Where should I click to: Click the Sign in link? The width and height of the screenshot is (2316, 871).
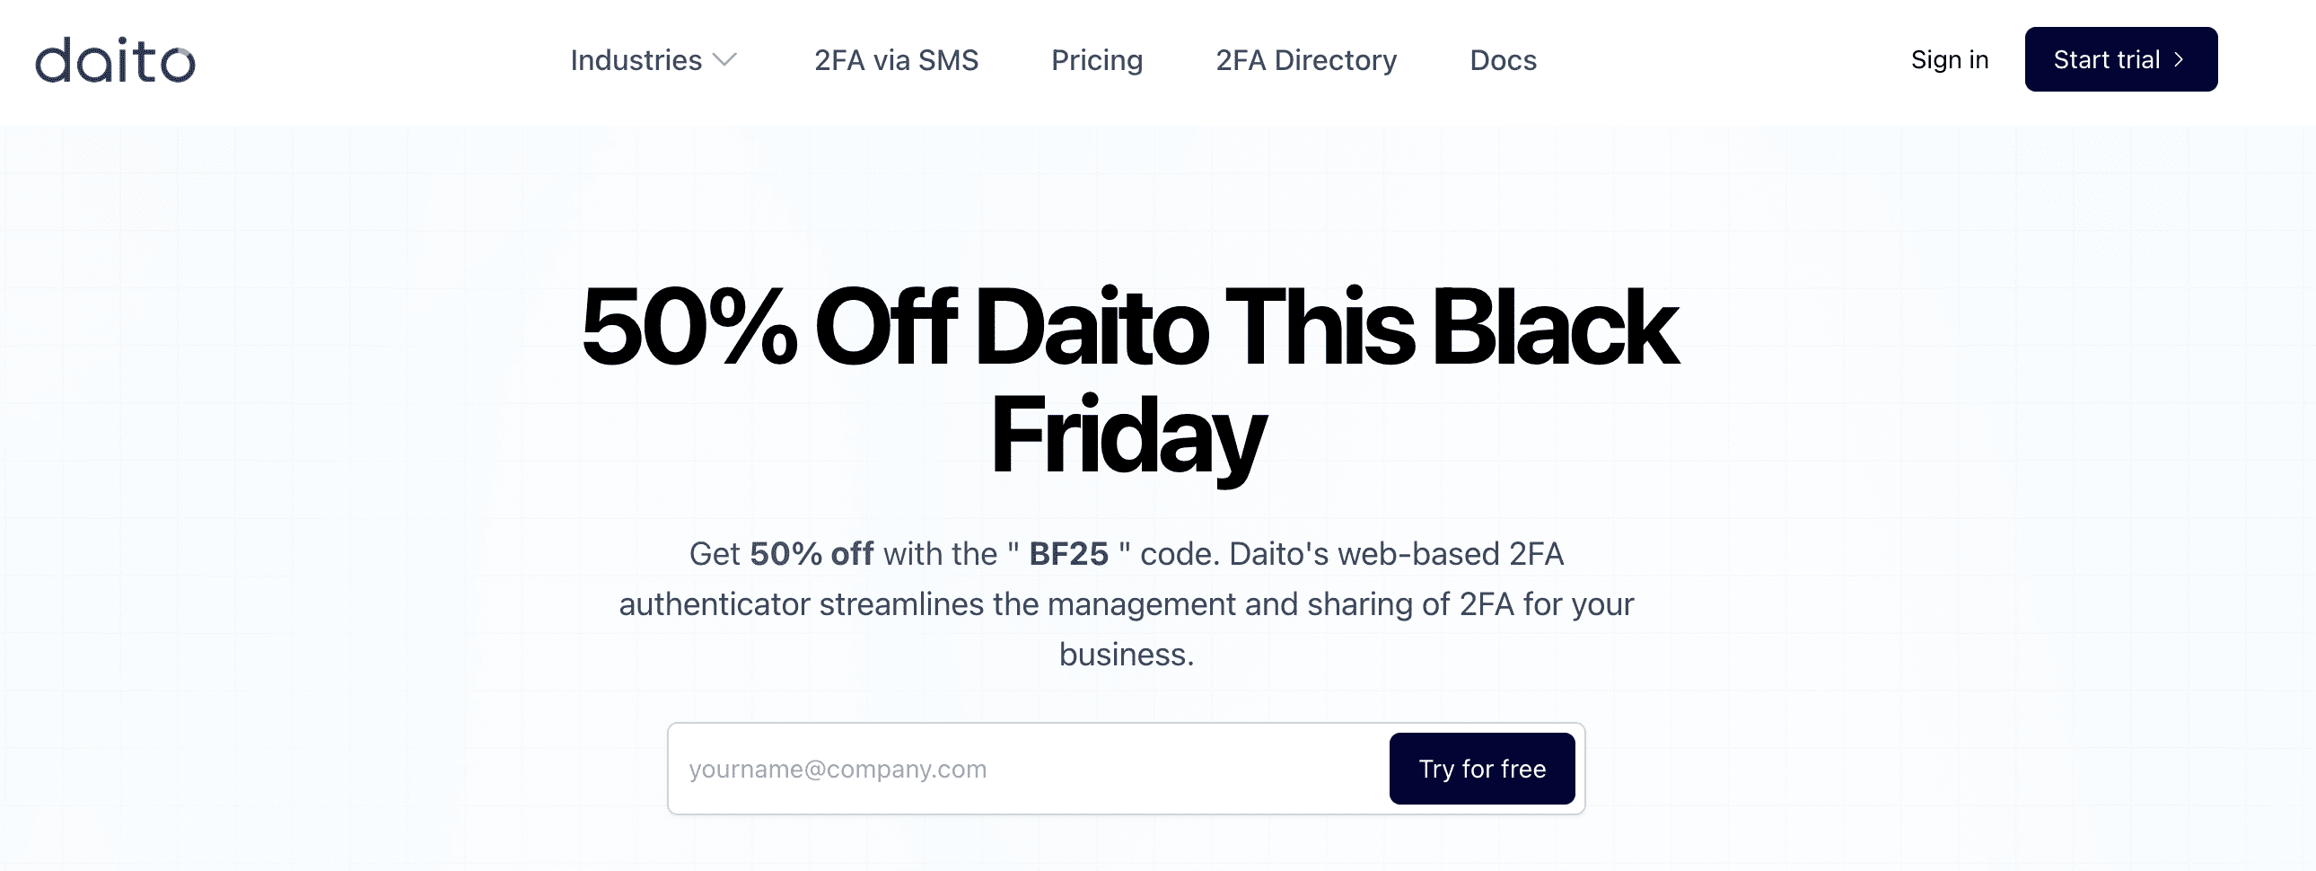tap(1949, 59)
